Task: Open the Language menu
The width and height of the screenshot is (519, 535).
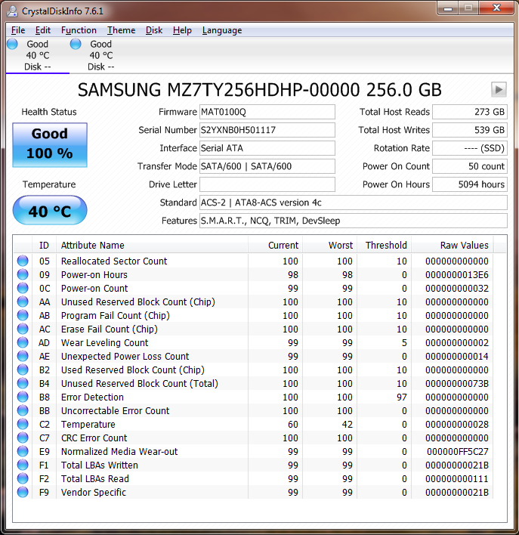Action: click(222, 30)
